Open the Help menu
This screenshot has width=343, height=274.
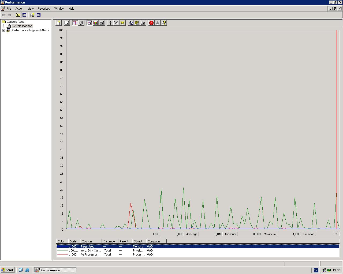(71, 9)
